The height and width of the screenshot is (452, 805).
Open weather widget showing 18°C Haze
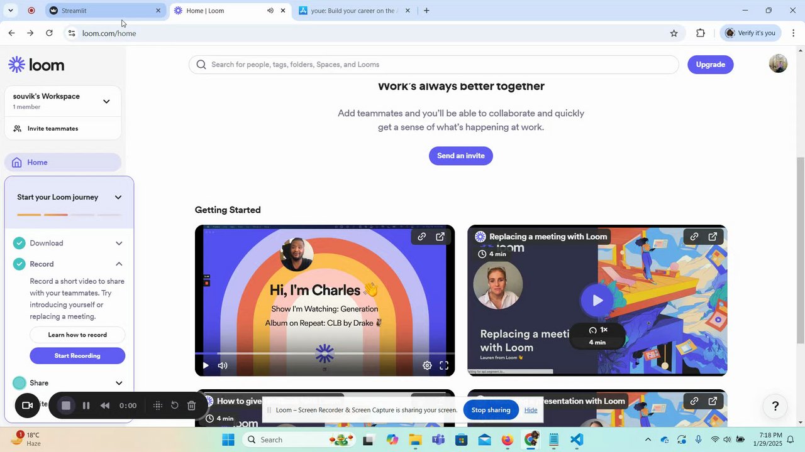[x=26, y=439]
